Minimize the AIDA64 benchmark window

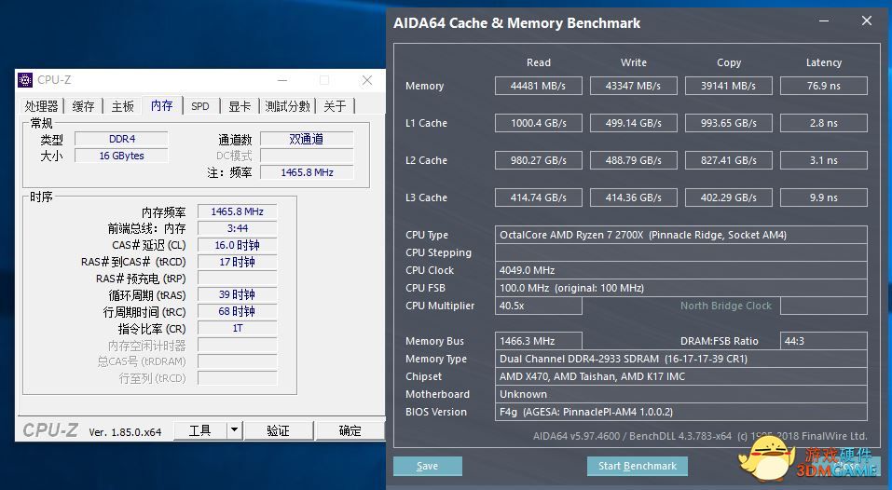(x=824, y=21)
